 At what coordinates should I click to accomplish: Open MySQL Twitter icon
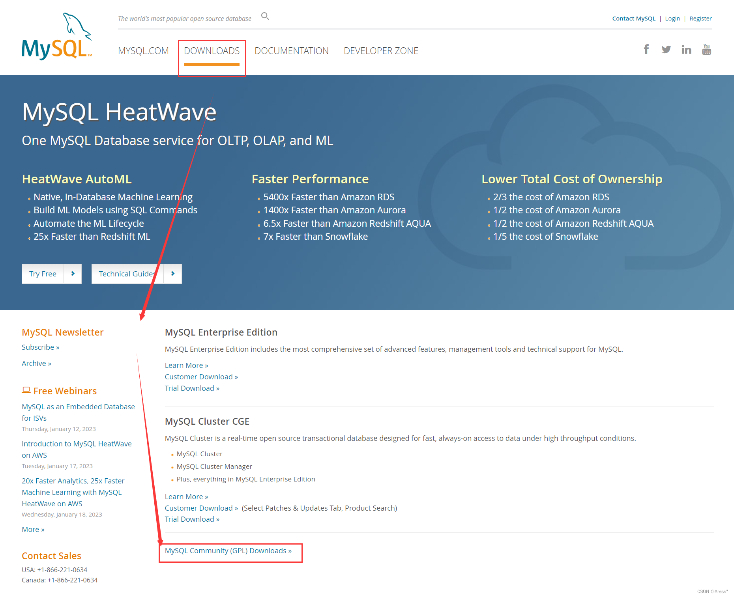666,49
